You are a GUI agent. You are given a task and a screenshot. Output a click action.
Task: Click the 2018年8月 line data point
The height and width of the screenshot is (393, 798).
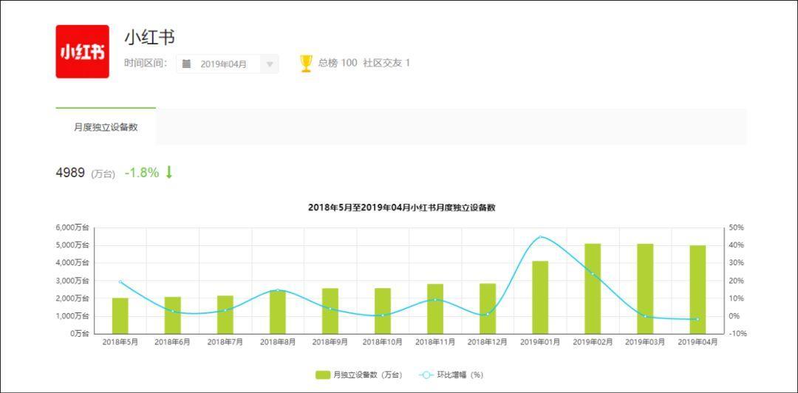(x=278, y=290)
